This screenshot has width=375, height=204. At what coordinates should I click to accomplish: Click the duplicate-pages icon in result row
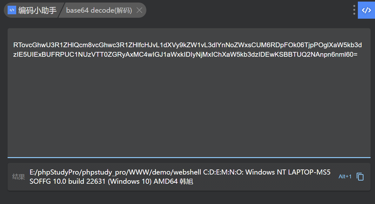pyautogui.click(x=361, y=176)
